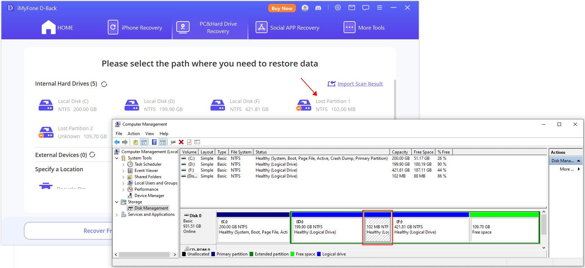Open the More actions submenu arrow
585x268 pixels.
pyautogui.click(x=579, y=169)
